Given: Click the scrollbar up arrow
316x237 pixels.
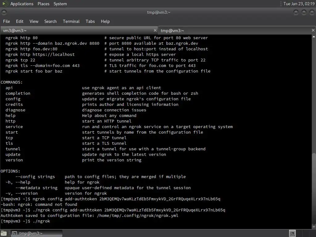Looking at the screenshot, I should (x=314, y=36).
